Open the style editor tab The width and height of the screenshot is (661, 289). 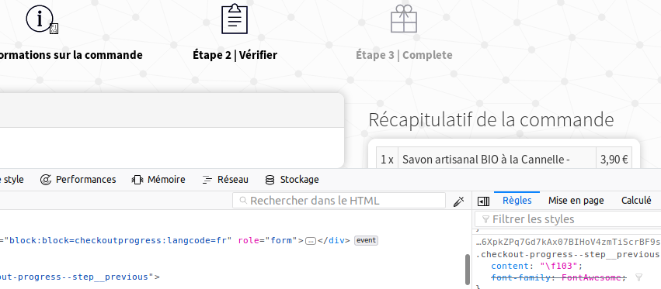[x=12, y=180]
